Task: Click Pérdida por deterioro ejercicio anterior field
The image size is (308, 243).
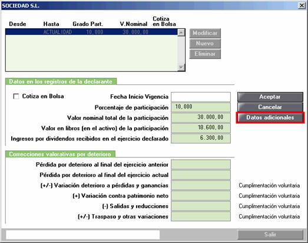Action: pos(201,165)
